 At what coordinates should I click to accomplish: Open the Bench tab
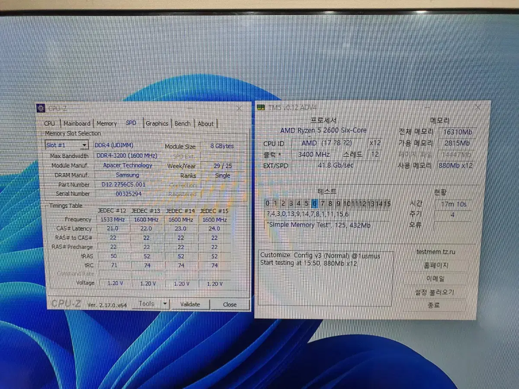tap(183, 123)
